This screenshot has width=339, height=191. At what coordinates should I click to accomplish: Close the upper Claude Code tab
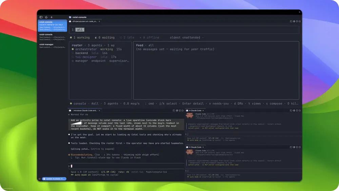pos(203,110)
